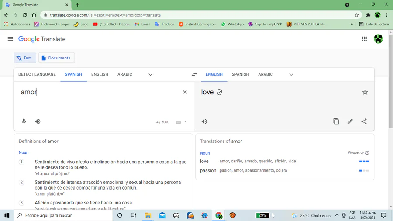
Task: Open the Mail app from taskbar
Action: (x=162, y=215)
